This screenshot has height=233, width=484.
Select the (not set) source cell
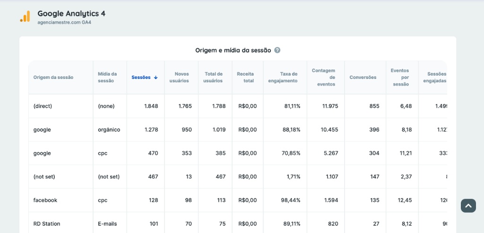pos(44,177)
